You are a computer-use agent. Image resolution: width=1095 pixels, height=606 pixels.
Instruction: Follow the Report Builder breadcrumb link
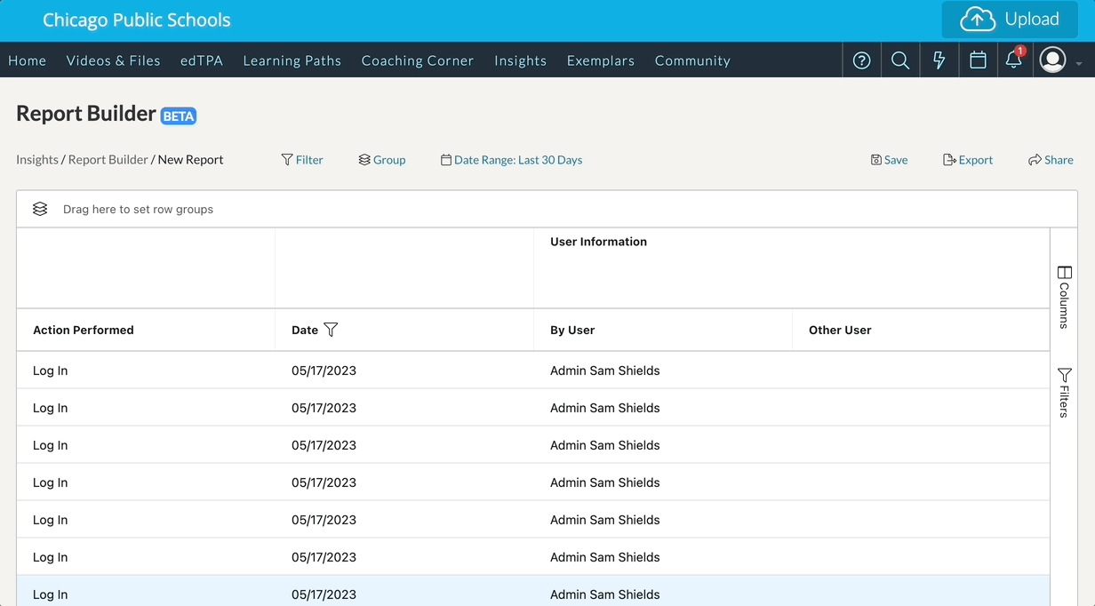(108, 160)
